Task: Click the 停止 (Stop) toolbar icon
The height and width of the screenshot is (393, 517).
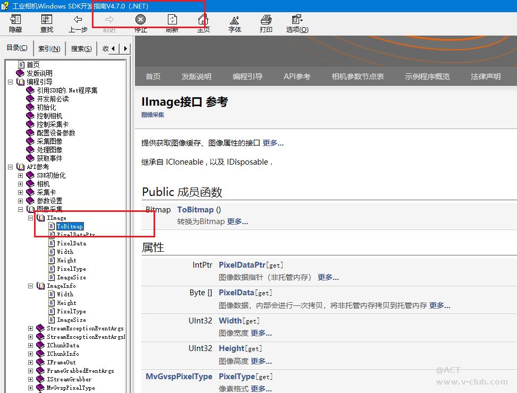Action: [140, 20]
